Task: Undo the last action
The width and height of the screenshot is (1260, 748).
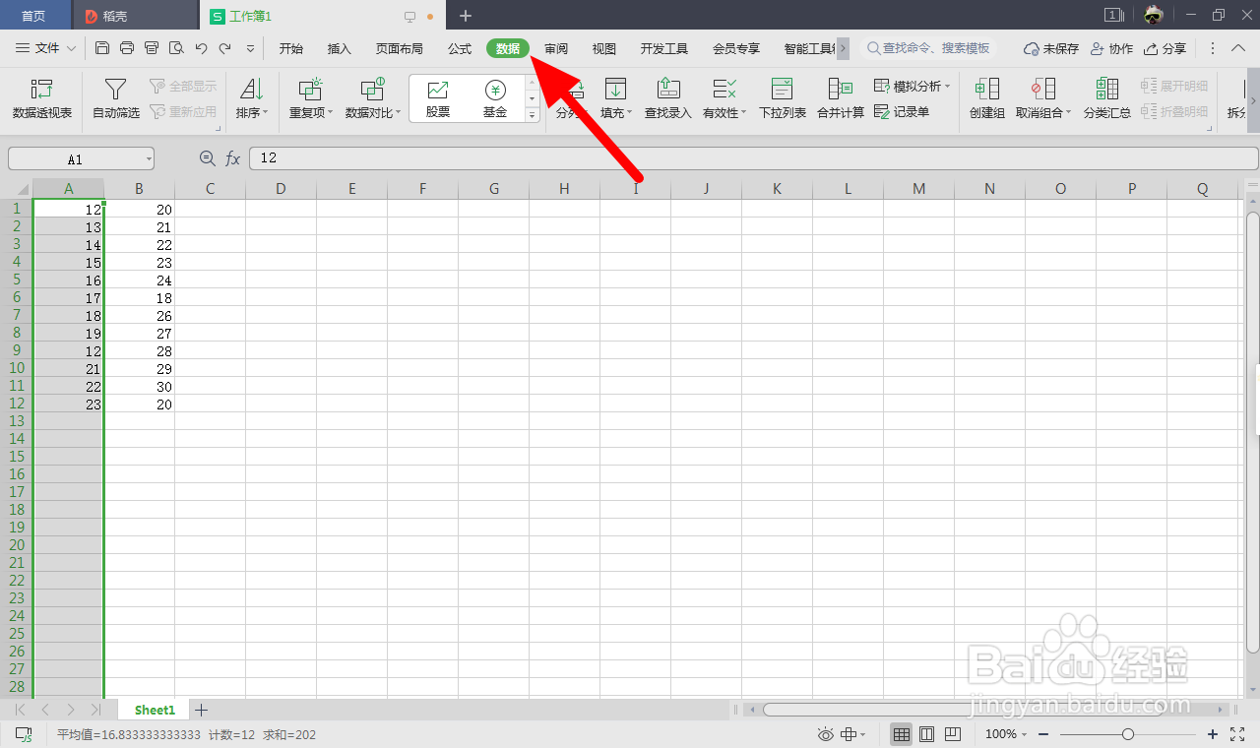Action: pos(201,47)
